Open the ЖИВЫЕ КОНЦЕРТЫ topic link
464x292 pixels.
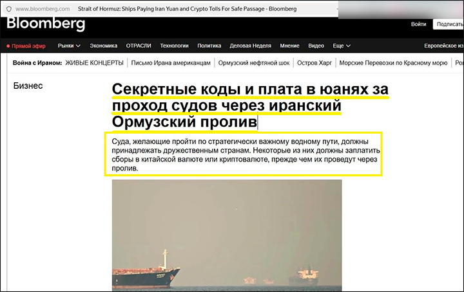click(x=94, y=63)
